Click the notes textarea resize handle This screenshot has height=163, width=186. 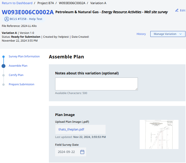coord(136,89)
